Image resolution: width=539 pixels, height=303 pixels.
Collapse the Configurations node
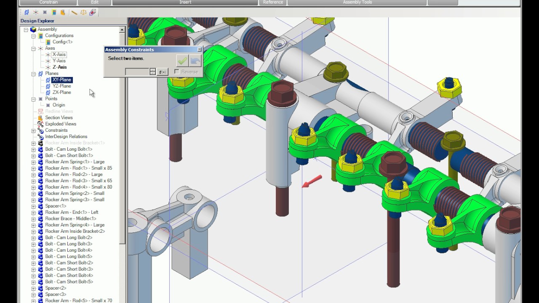34,36
